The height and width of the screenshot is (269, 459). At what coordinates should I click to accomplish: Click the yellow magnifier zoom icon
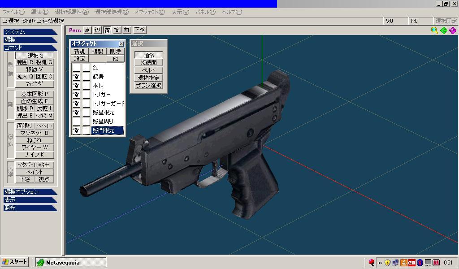click(434, 30)
